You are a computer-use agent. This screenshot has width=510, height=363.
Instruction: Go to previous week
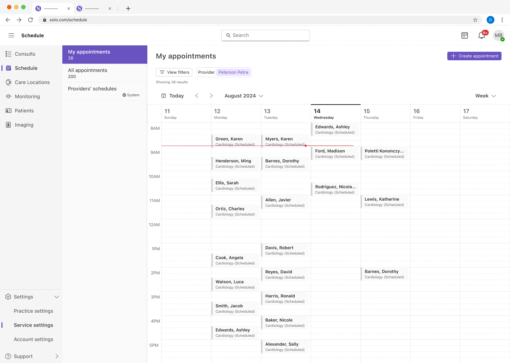(197, 96)
